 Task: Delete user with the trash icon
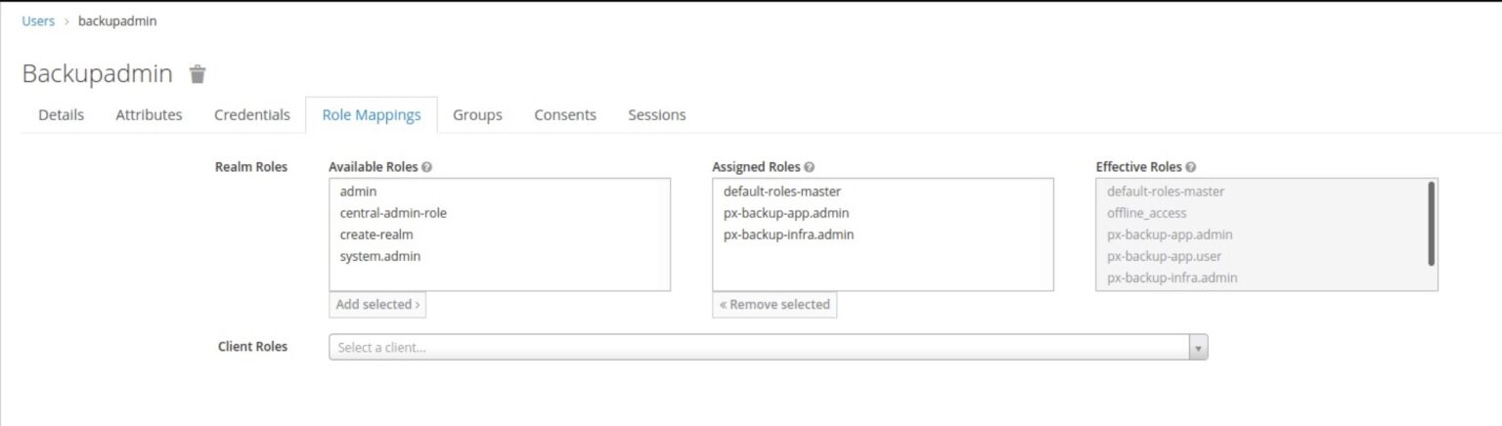(198, 74)
